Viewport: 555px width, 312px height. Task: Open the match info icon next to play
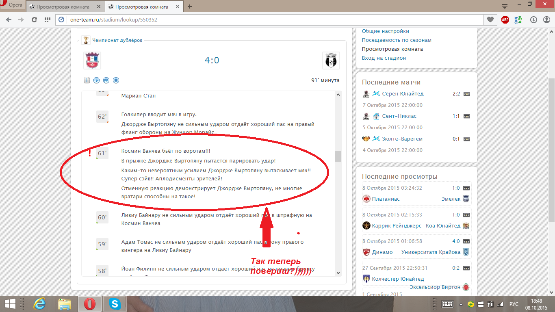pos(87,80)
